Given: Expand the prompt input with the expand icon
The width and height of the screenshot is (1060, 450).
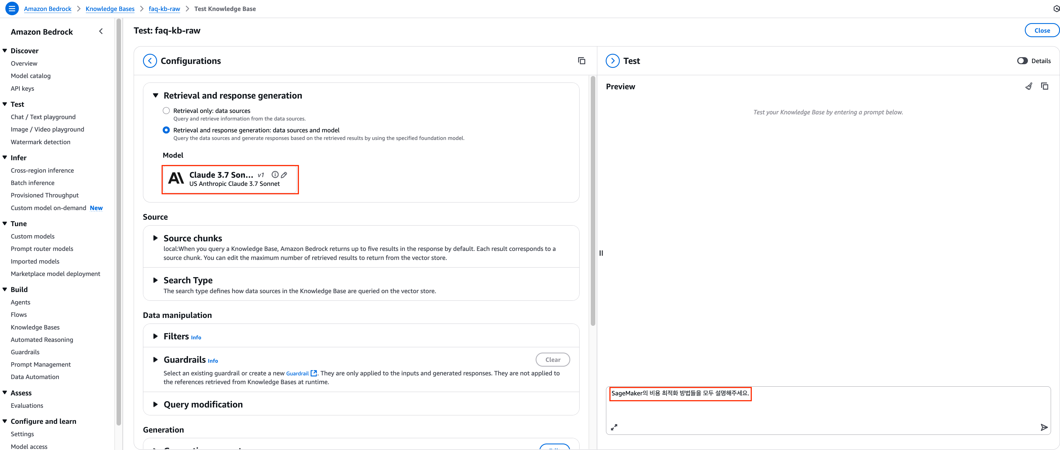Looking at the screenshot, I should pyautogui.click(x=614, y=427).
